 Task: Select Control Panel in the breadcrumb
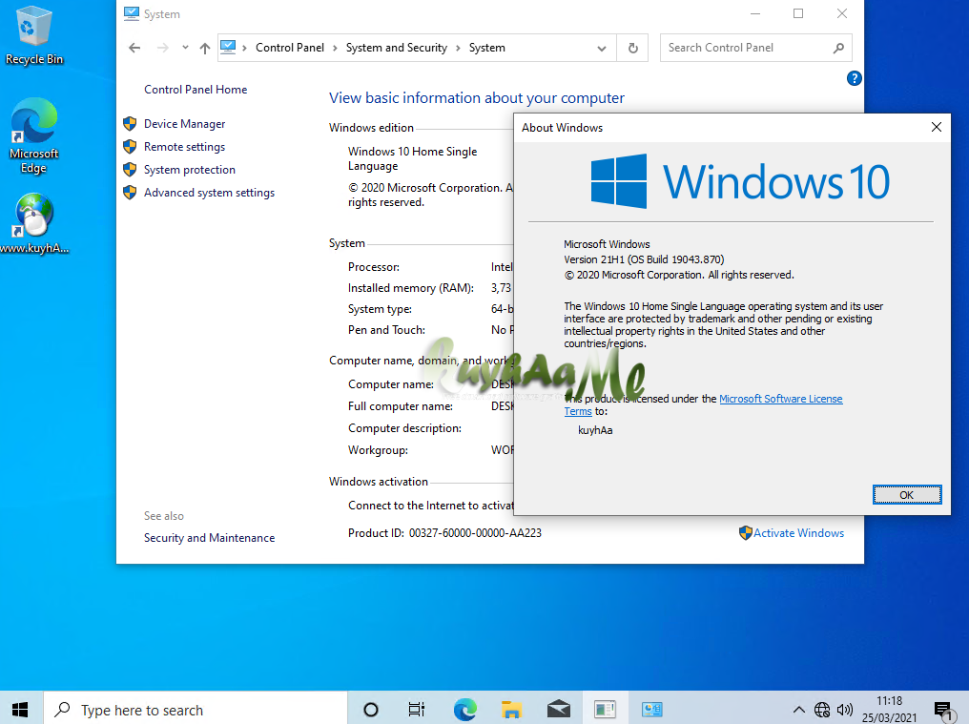290,48
